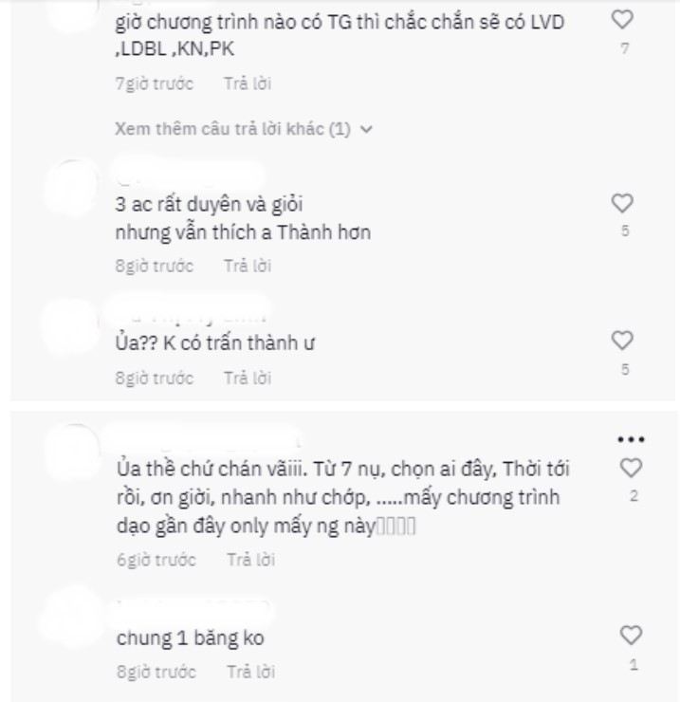Screen dimensions: 680x702
Task: Click chevron next to more replies link
Action: [x=367, y=130]
